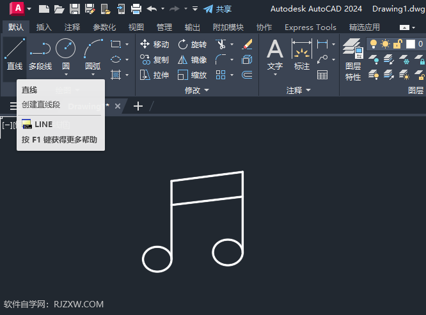Select the Circle (圆) tool
This screenshot has height=315, width=426.
click(65, 53)
